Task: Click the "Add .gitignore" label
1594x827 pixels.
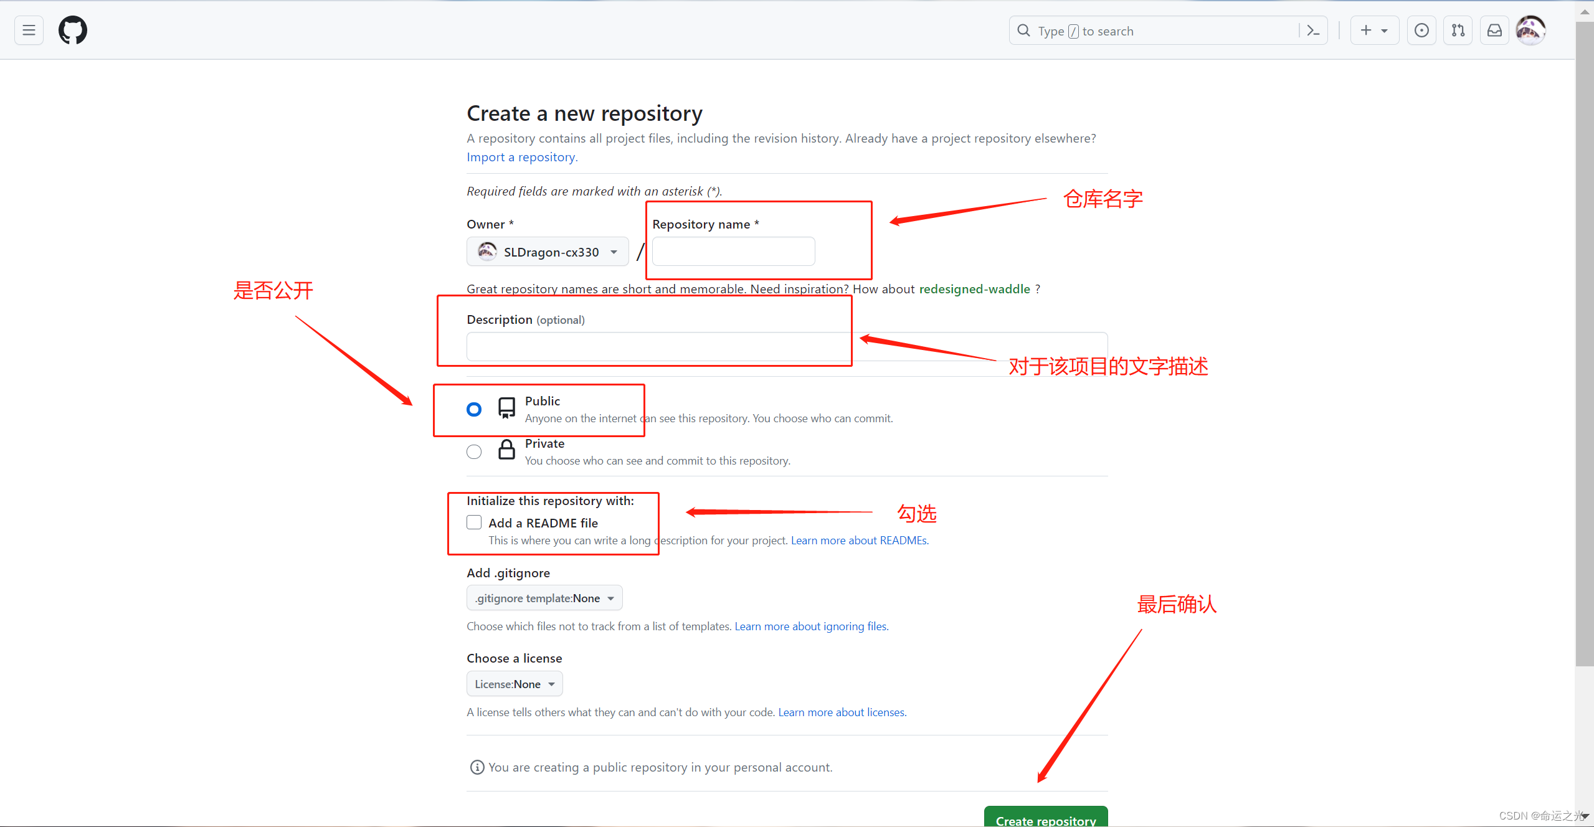Action: coord(508,573)
